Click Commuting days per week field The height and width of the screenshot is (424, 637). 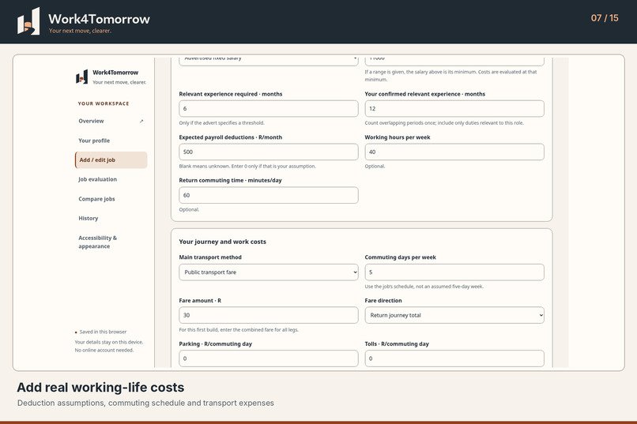click(454, 272)
